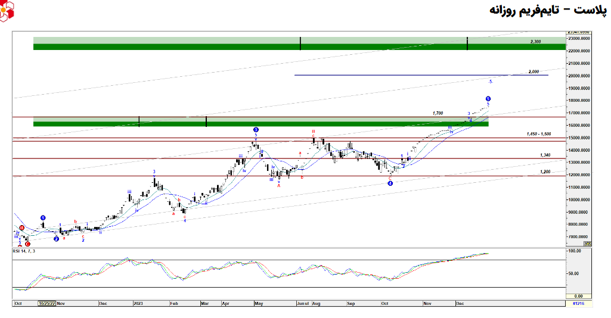Click the 1,700 level label
The image size is (611, 318).
click(438, 113)
